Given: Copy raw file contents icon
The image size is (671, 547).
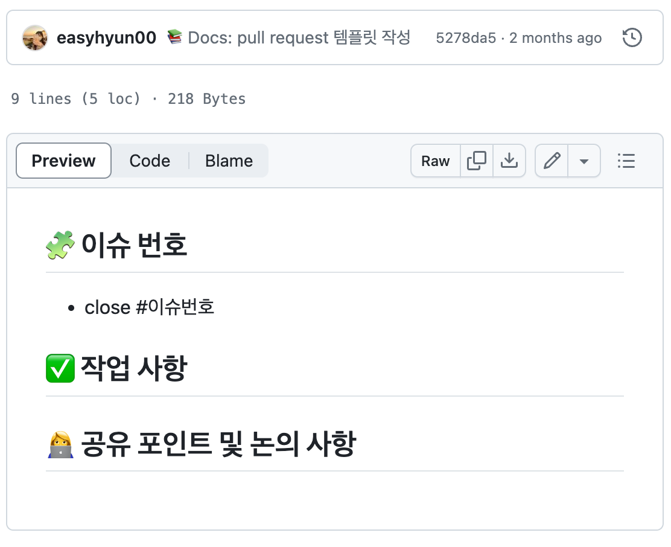Looking at the screenshot, I should coord(477,161).
